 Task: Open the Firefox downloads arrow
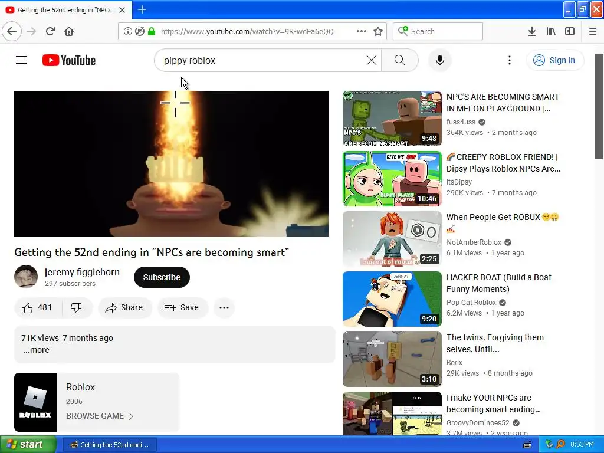click(531, 31)
